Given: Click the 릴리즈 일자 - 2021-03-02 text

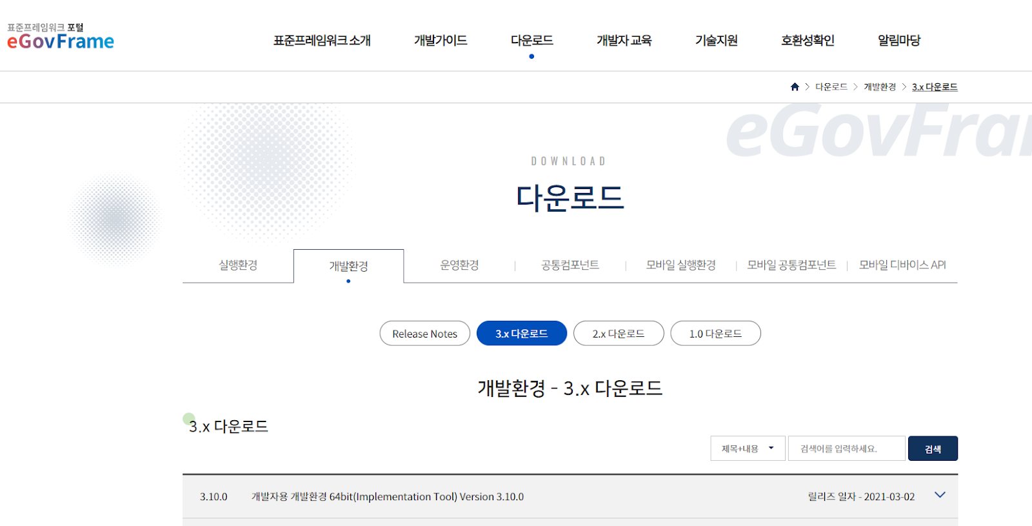Looking at the screenshot, I should (x=861, y=497).
